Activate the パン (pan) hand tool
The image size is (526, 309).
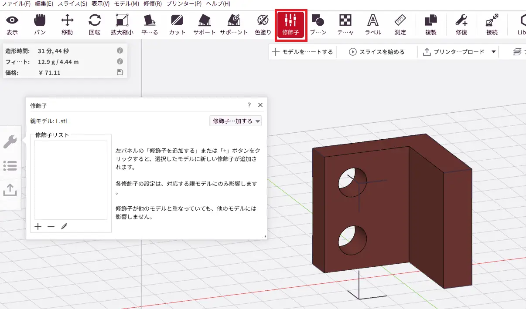pyautogui.click(x=40, y=24)
